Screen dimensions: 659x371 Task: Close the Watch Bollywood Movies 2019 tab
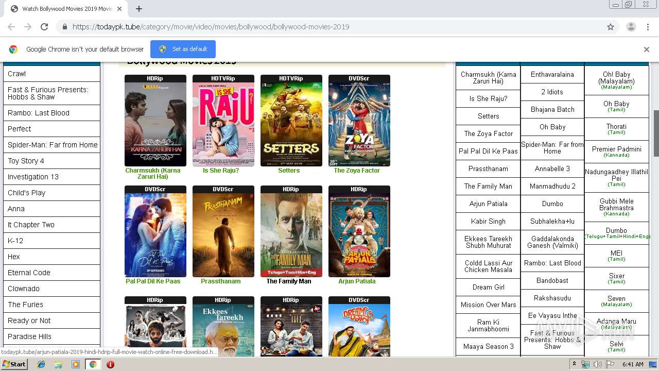119,9
